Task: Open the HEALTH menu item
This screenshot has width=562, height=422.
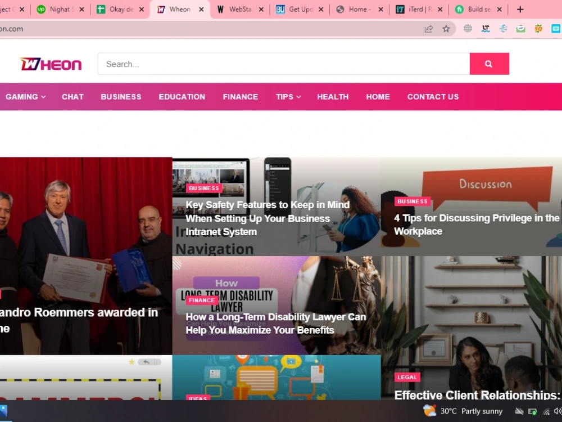Action: click(333, 97)
